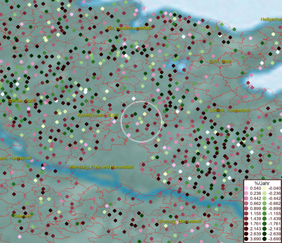Select the -0.662 green legend dot

click(x=265, y=203)
